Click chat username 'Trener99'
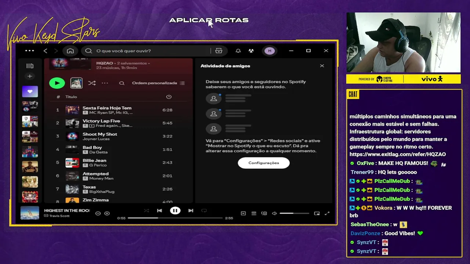 click(x=362, y=172)
